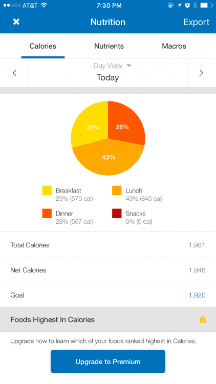Go to previous day with left chevron

click(14, 73)
